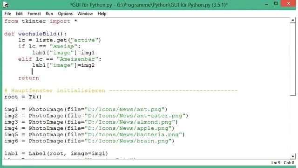This screenshot has height=168, width=298.
Task: Click the scrollbar up arrow
Action: pyautogui.click(x=293, y=20)
